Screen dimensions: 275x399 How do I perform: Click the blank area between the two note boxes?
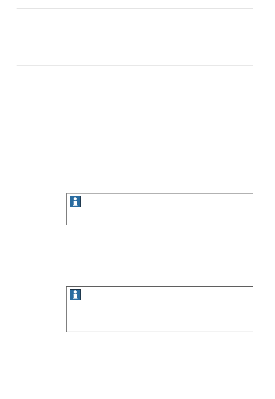pyautogui.click(x=159, y=256)
